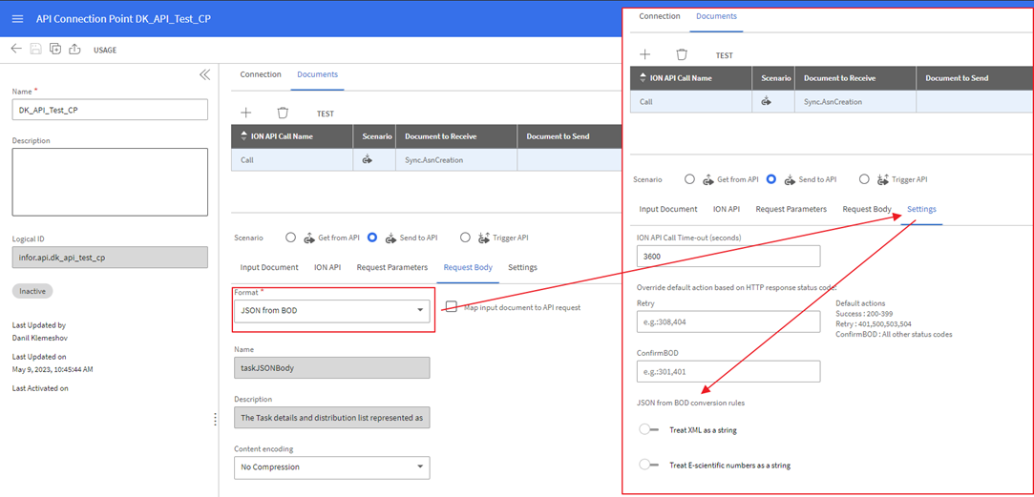Select Call cell in right panel table

click(x=691, y=102)
